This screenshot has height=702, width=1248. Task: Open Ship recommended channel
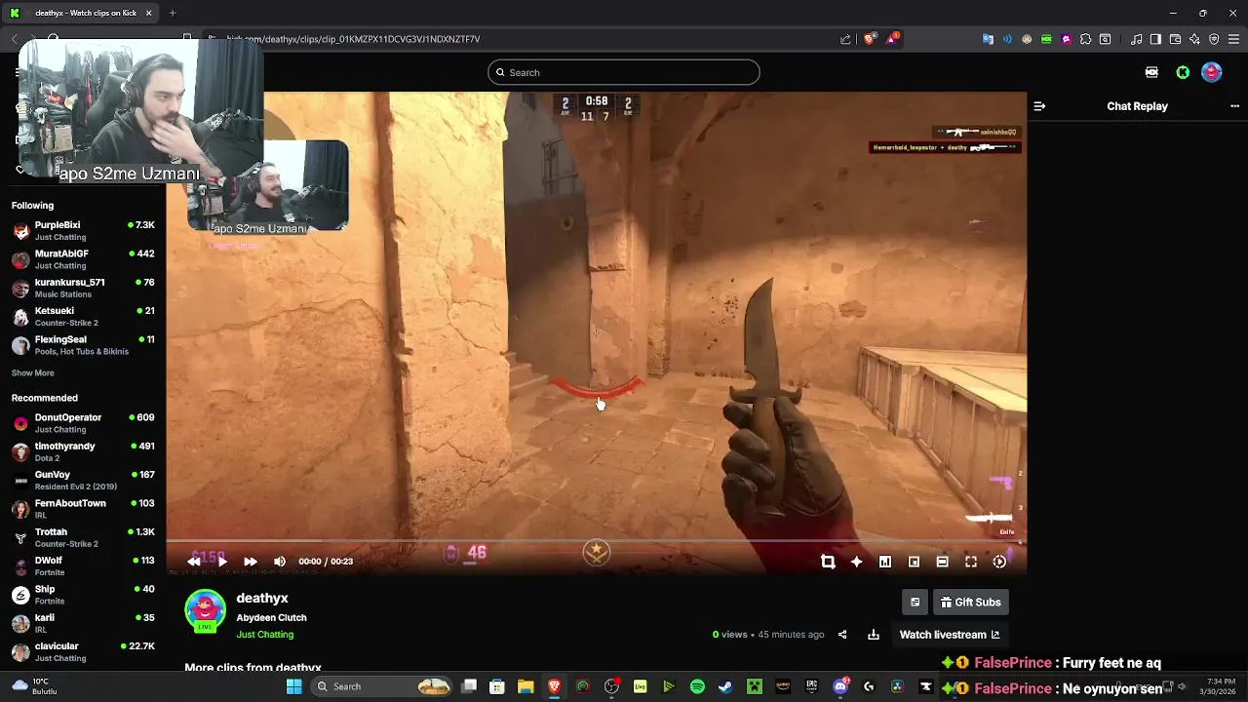coord(83,595)
